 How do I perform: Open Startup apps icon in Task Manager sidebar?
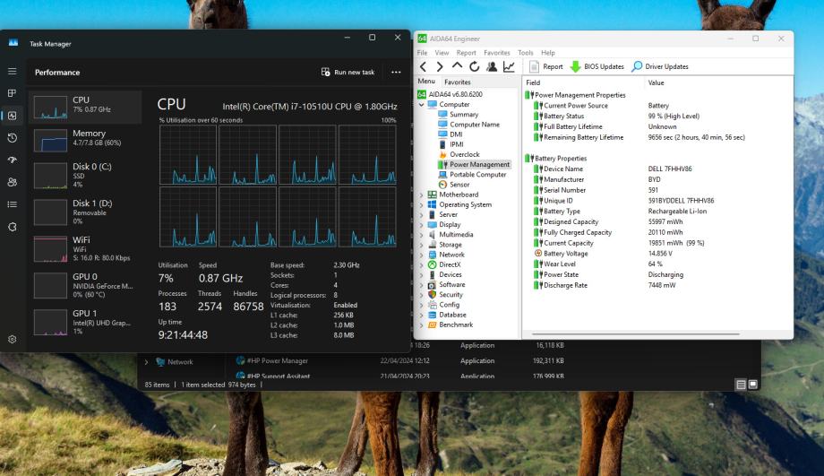(12, 160)
